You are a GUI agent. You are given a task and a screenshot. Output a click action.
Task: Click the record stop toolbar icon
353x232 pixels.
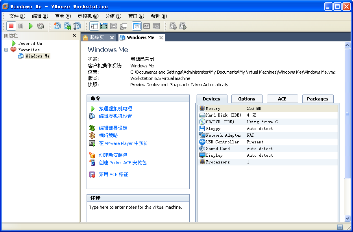pyautogui.click(x=173, y=26)
